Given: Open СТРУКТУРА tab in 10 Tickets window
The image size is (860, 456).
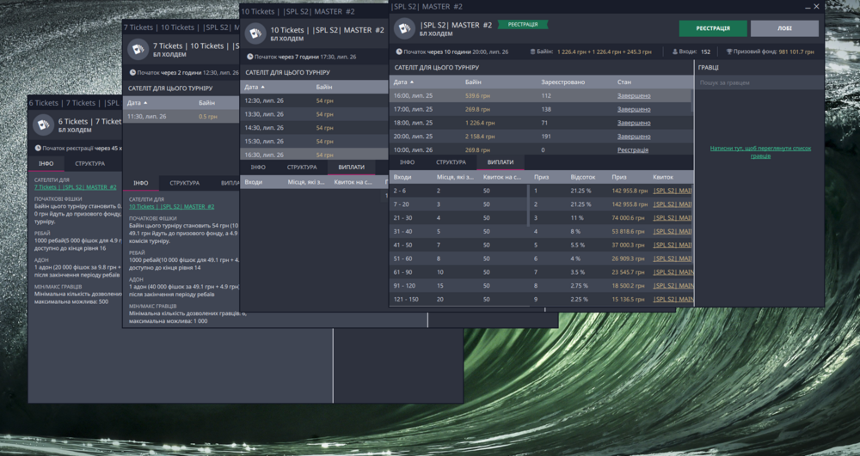Looking at the screenshot, I should click(302, 167).
